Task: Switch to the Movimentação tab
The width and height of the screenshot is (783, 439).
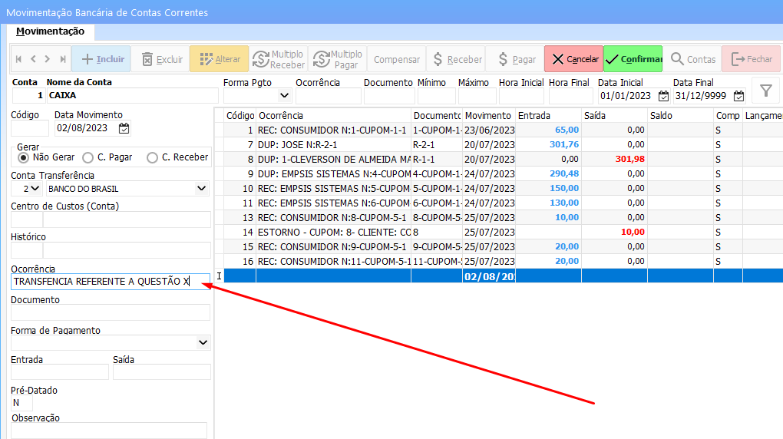Action: 51,31
